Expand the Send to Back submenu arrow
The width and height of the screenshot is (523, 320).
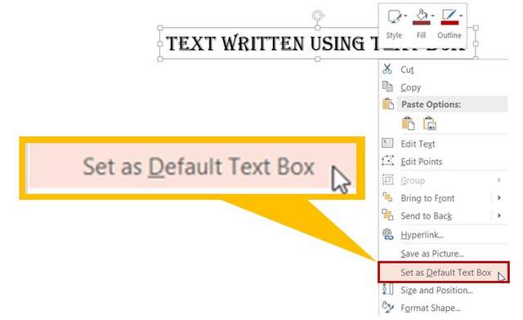[x=499, y=216]
